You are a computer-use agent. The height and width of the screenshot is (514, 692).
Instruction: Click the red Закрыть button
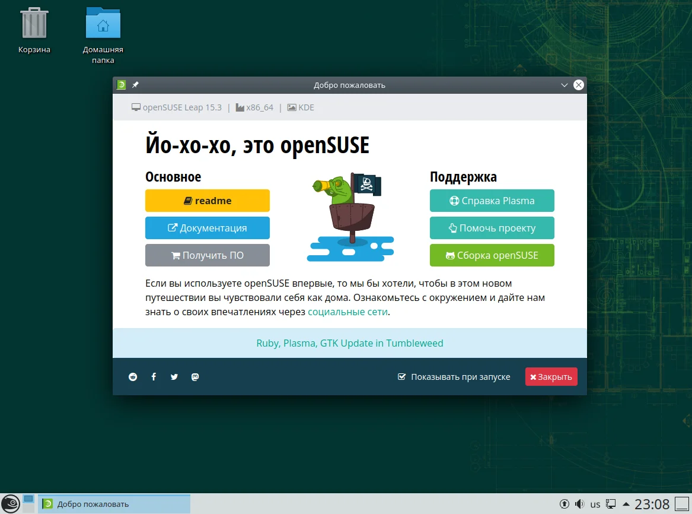[551, 377]
